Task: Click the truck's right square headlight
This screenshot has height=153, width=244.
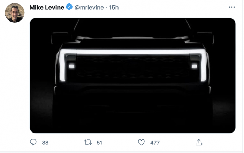Action: coord(194,66)
